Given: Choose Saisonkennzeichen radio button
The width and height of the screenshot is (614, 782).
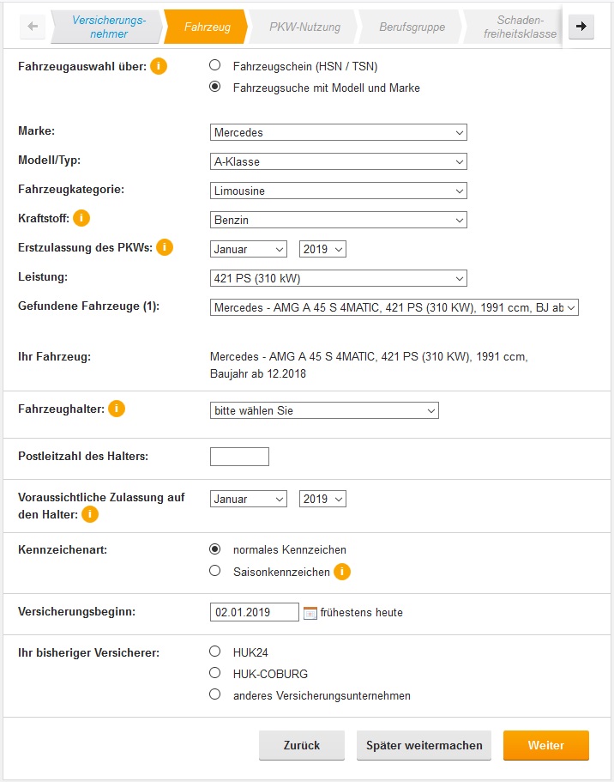Looking at the screenshot, I should tap(215, 571).
